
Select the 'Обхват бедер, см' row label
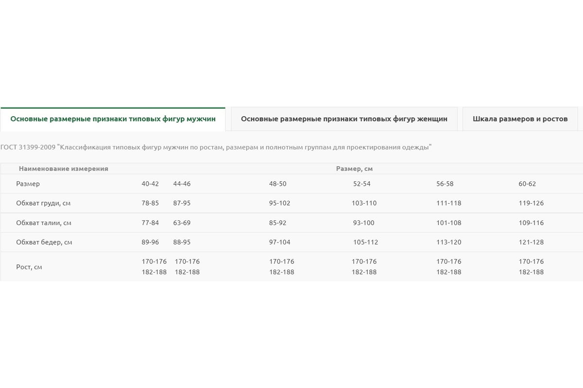[44, 242]
